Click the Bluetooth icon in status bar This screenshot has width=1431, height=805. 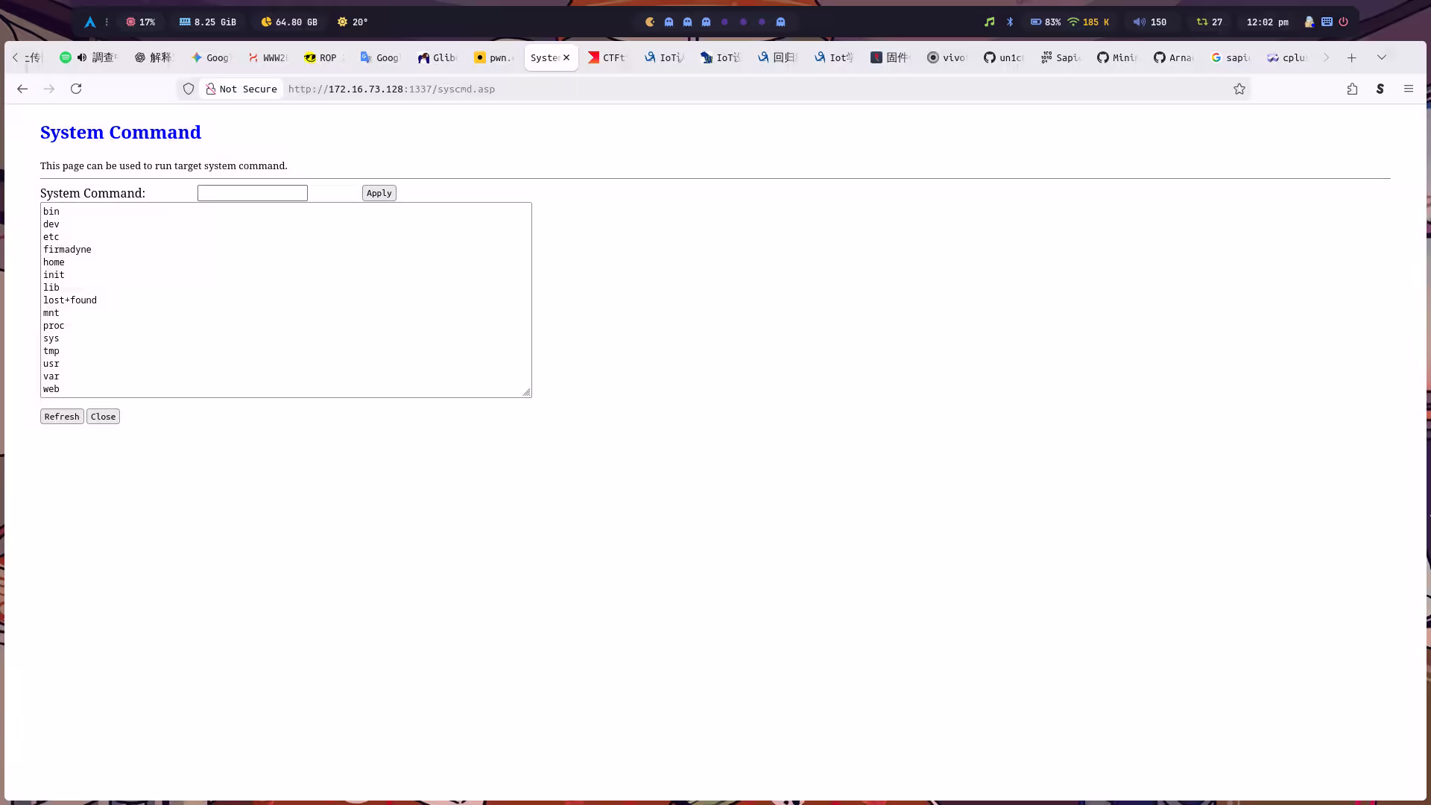coord(1010,22)
